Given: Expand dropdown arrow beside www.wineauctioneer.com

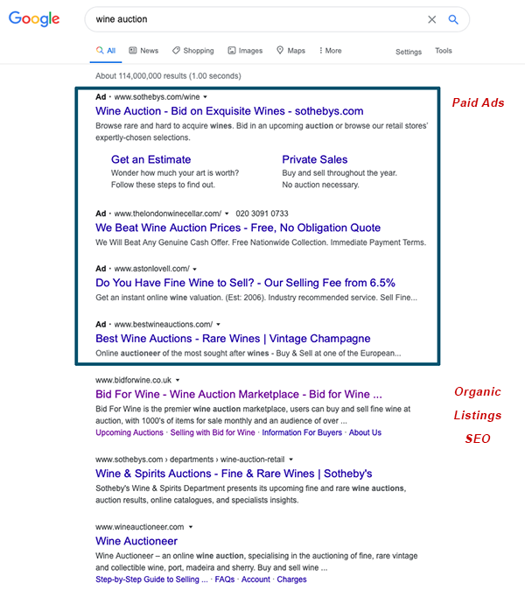Looking at the screenshot, I should click(191, 527).
